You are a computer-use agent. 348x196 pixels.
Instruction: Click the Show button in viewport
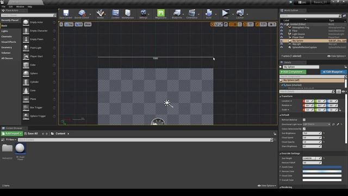(88, 24)
